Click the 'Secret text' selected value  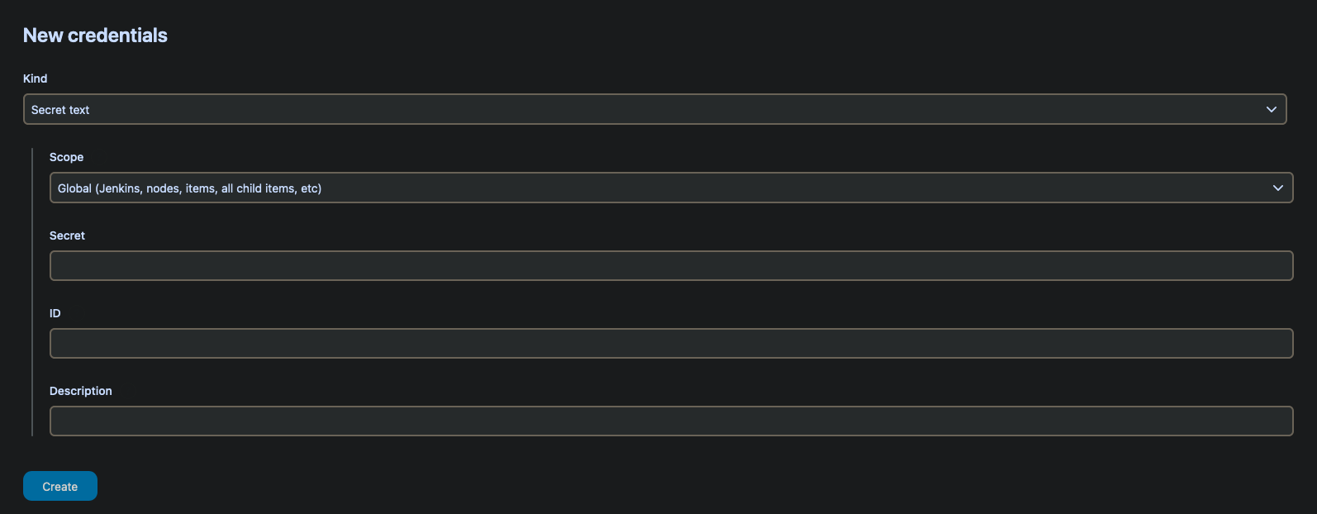(60, 110)
